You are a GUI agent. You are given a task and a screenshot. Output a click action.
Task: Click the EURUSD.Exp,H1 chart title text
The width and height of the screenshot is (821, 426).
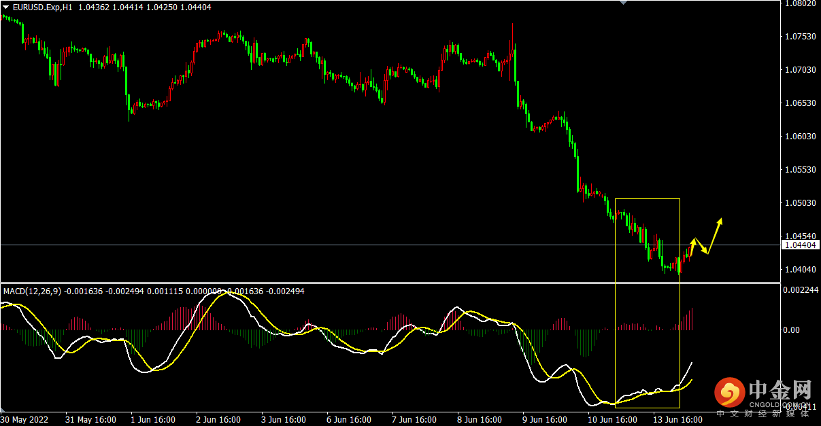[42, 7]
